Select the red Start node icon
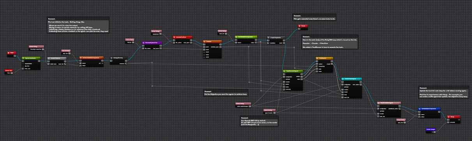This screenshot has width=472, height=141. click(9, 52)
